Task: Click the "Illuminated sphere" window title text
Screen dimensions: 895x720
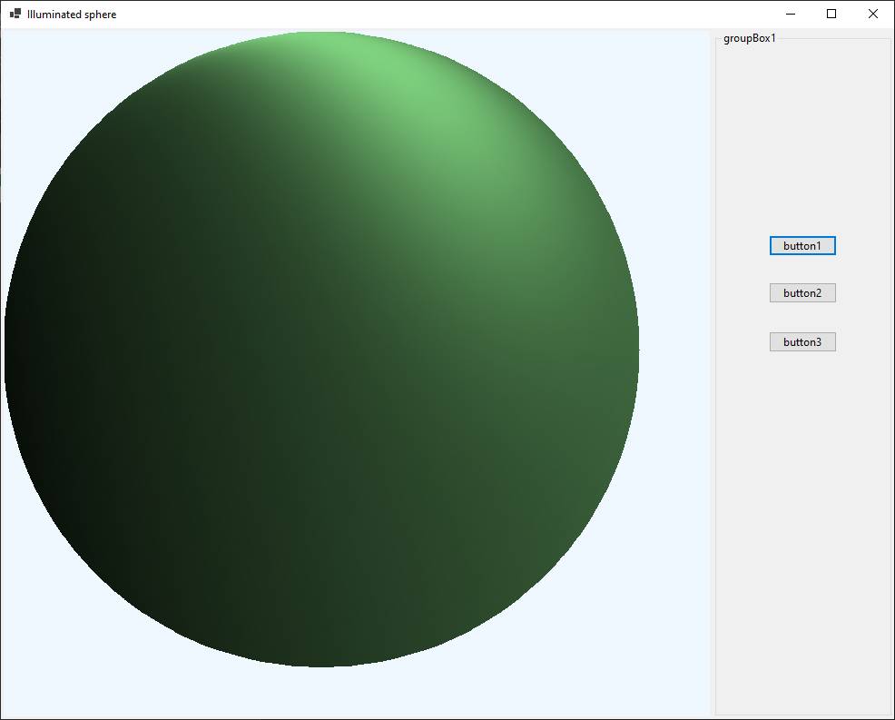Action: pos(72,15)
